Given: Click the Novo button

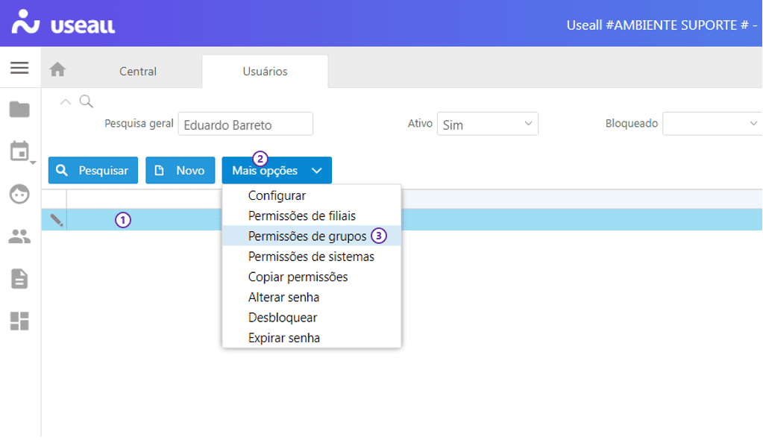Looking at the screenshot, I should (180, 170).
